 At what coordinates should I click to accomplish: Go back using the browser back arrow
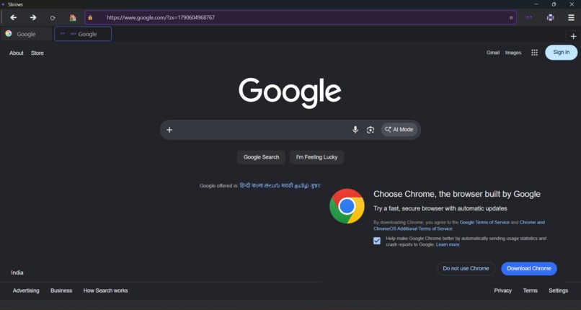coord(14,17)
